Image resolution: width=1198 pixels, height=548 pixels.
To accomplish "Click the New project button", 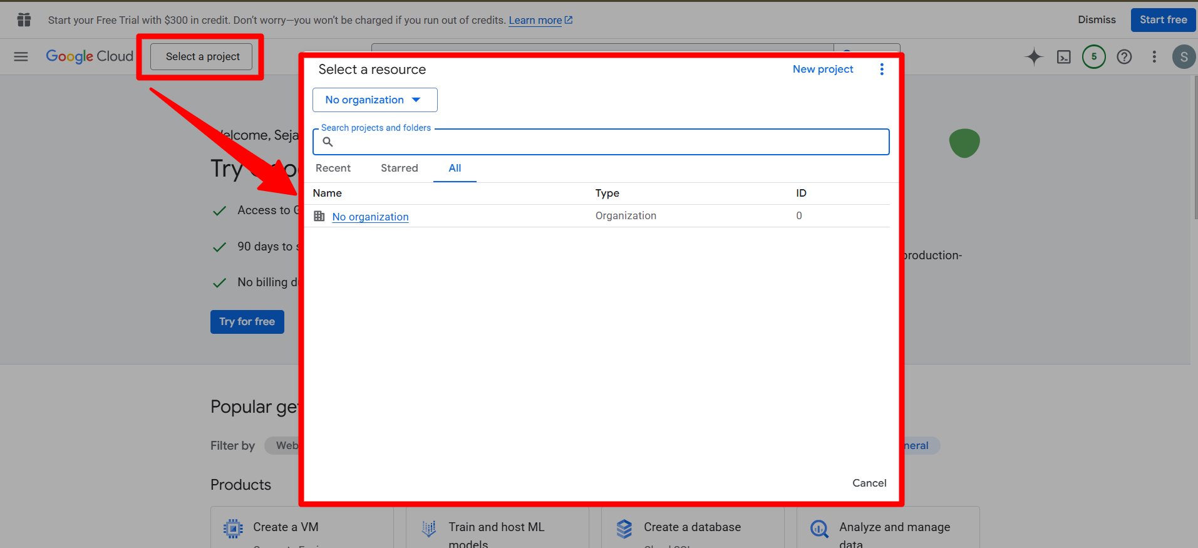I will pyautogui.click(x=823, y=69).
